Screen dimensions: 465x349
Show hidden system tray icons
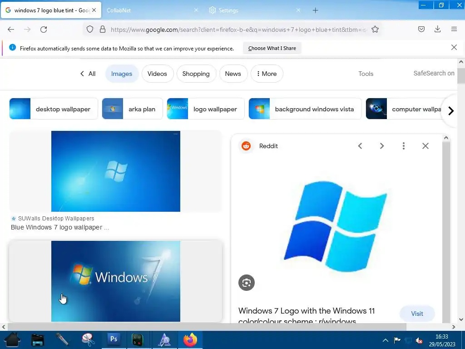coord(385,340)
